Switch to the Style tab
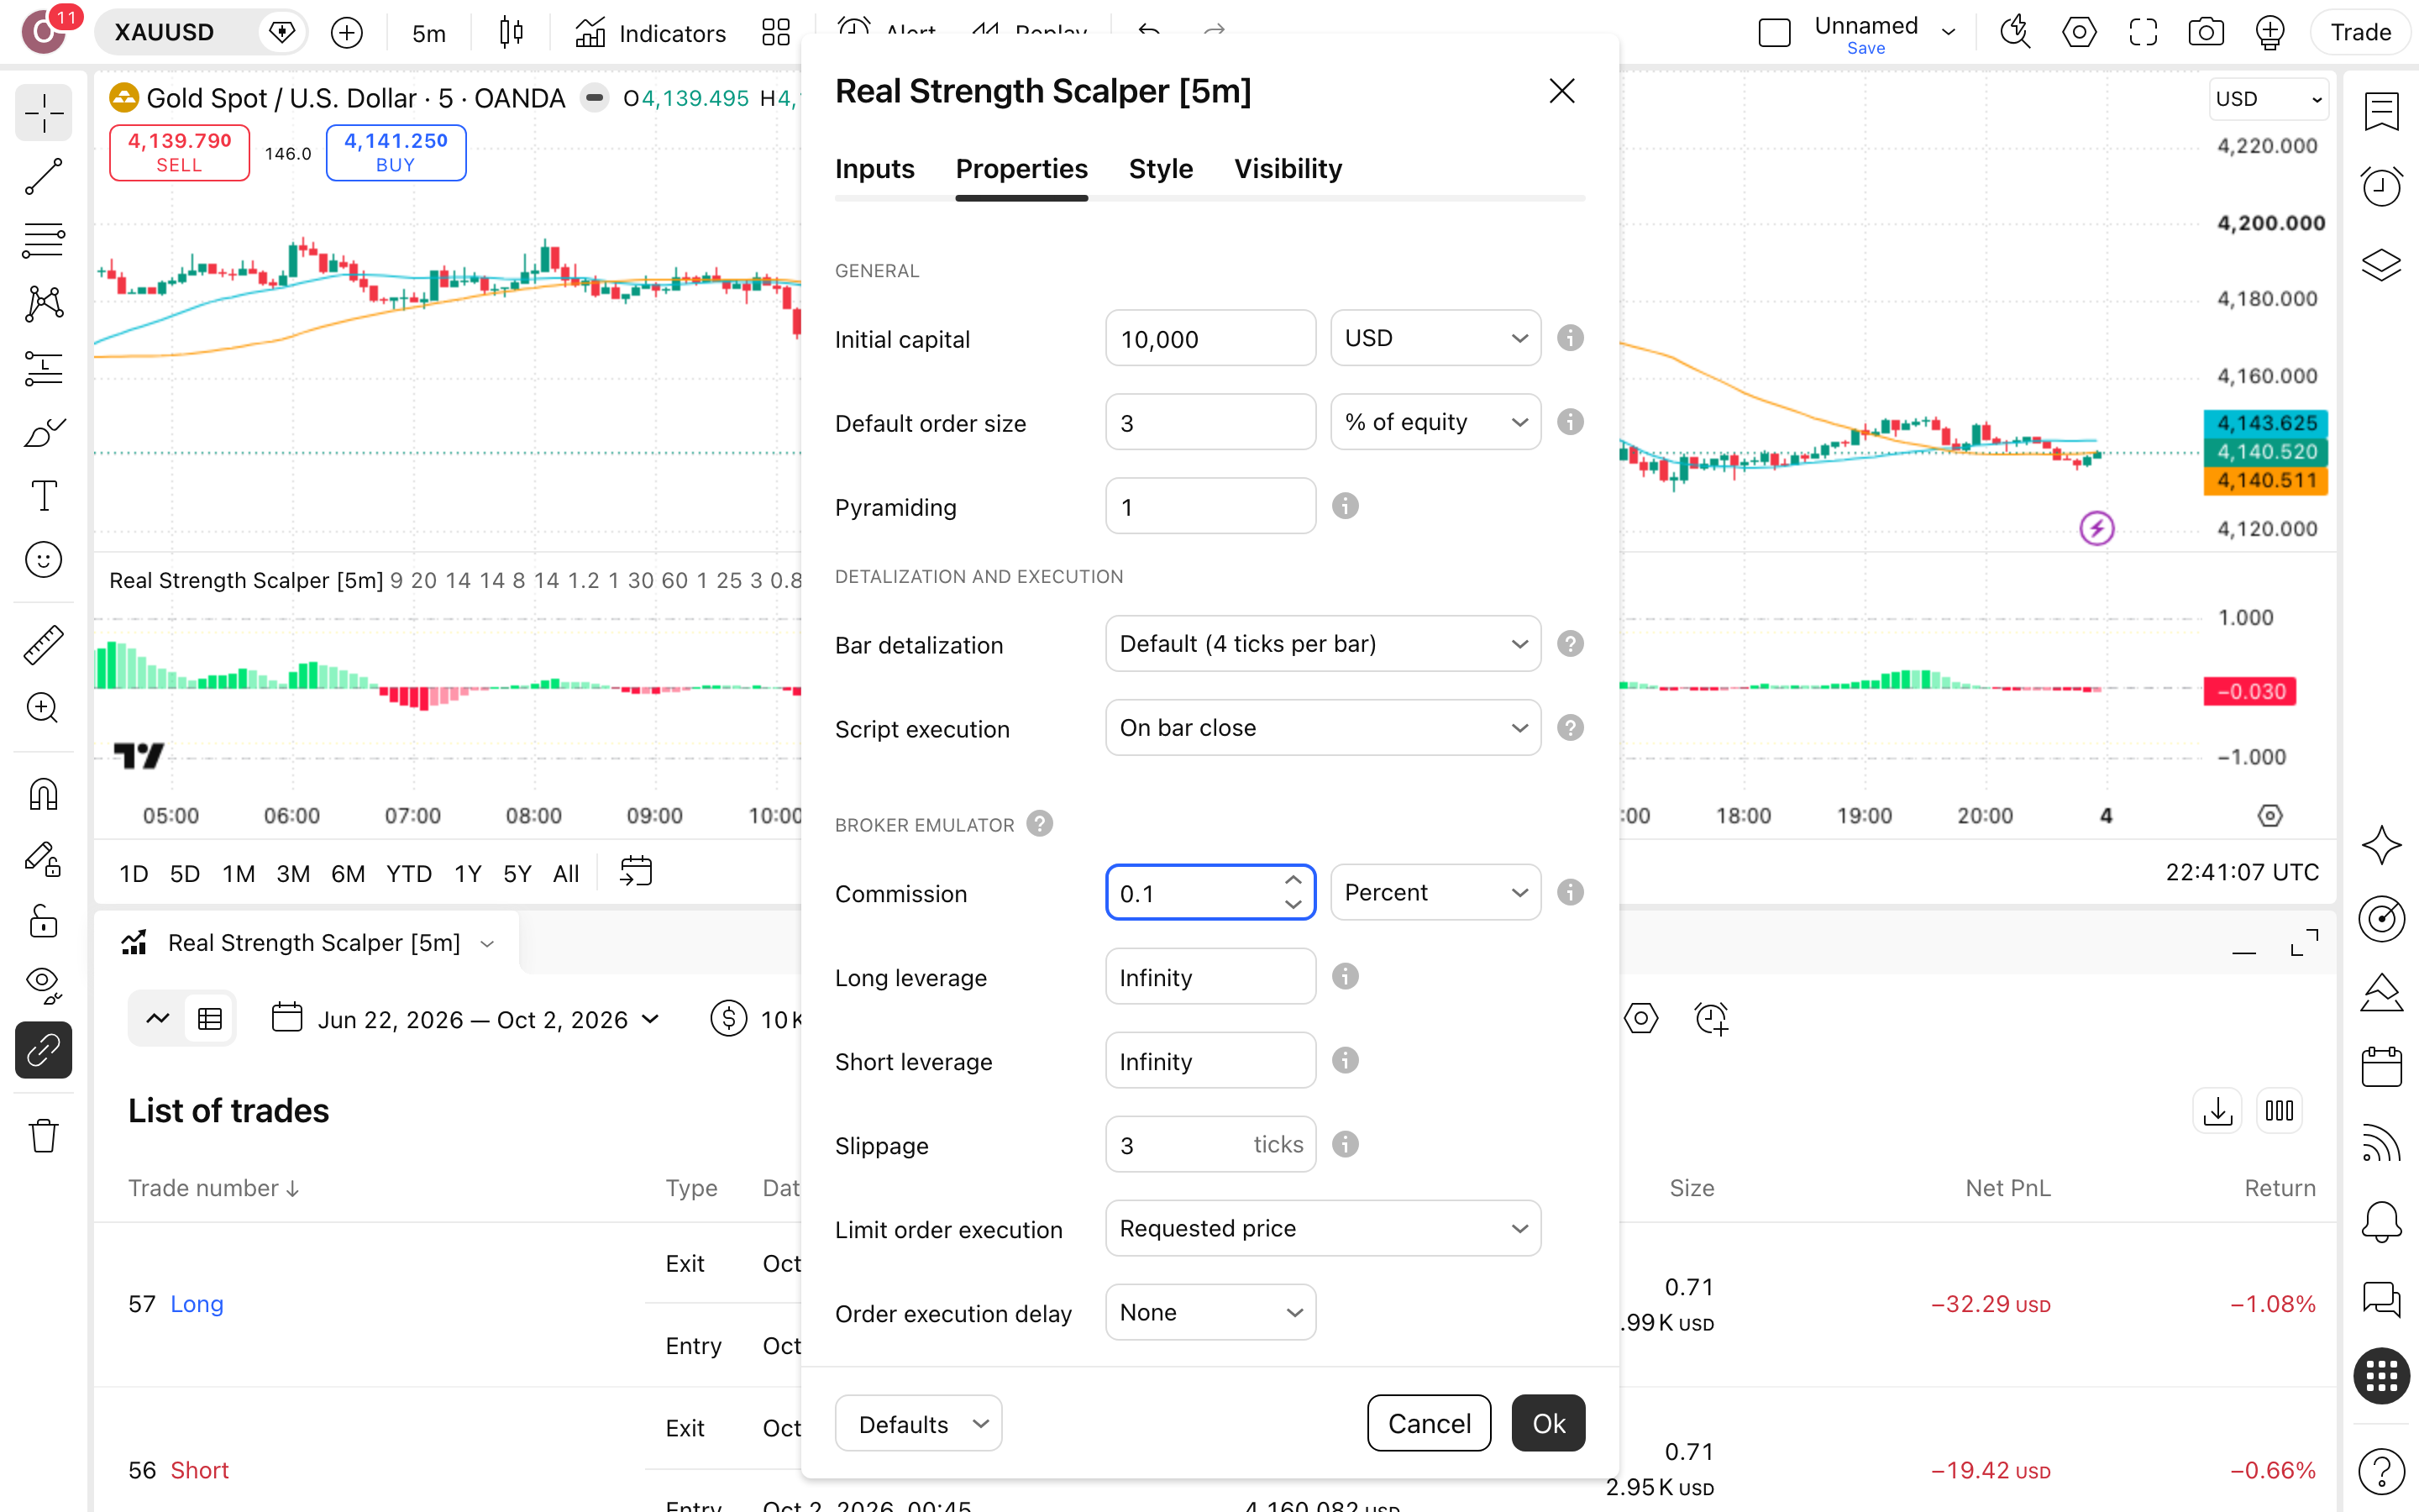This screenshot has height=1512, width=2419. click(1161, 169)
